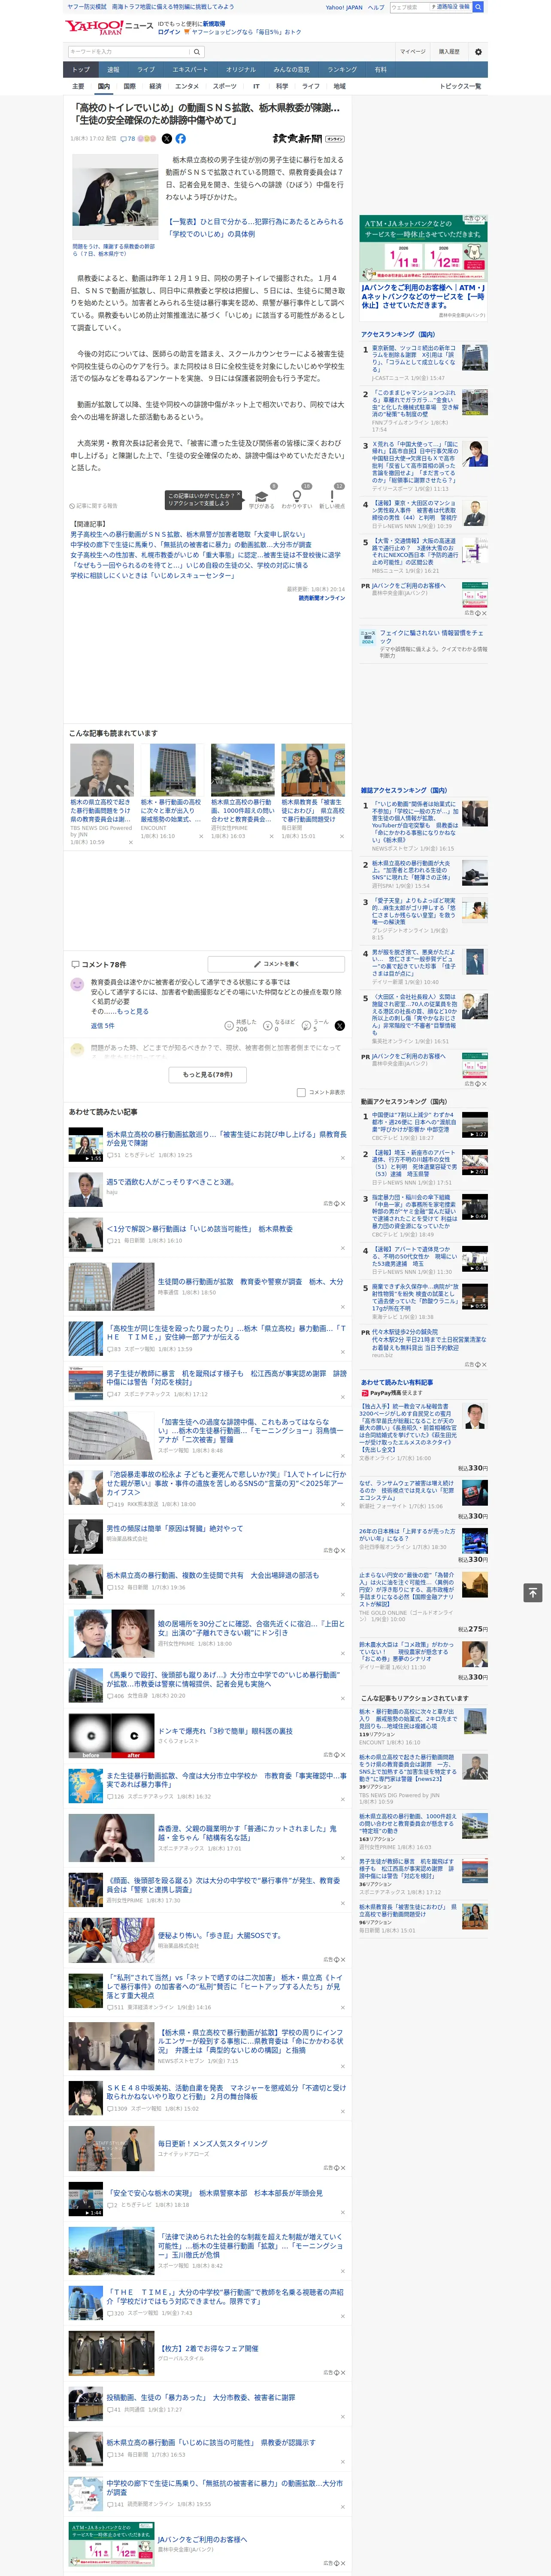Open article 【秋方】2着でお得なフェア開催
The image size is (551, 2576).
point(208,2349)
